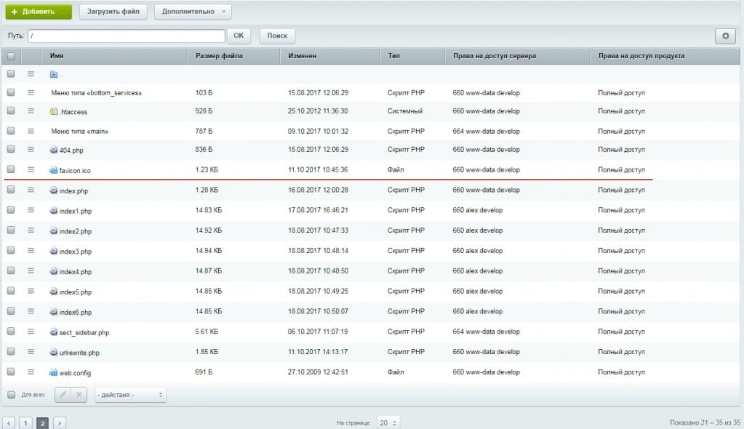Expand the green Добавить dropdown arrow

coord(65,12)
